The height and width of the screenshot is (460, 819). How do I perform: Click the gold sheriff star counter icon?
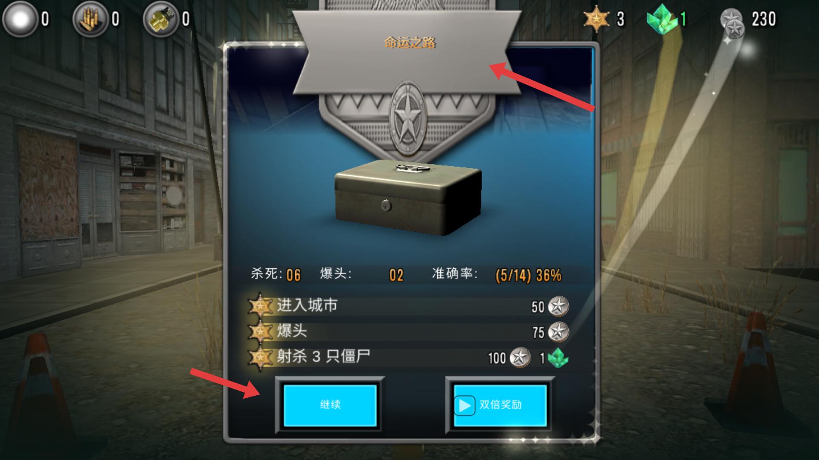click(596, 19)
